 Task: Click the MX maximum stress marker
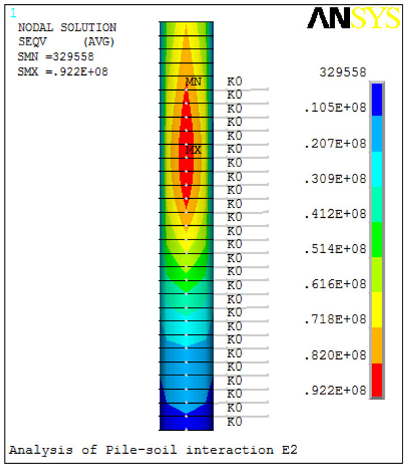click(194, 149)
